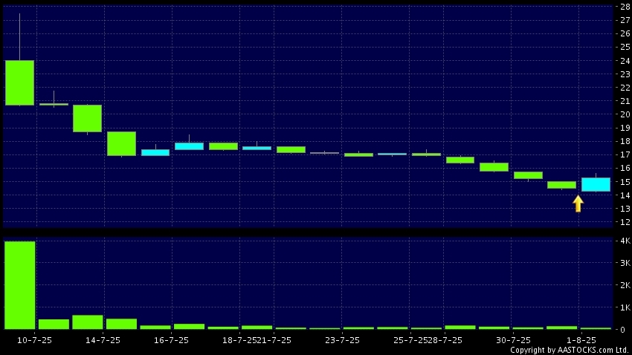The width and height of the screenshot is (632, 355).
Task: Select the green candle spanning 18.7 to 17
Action: point(121,143)
